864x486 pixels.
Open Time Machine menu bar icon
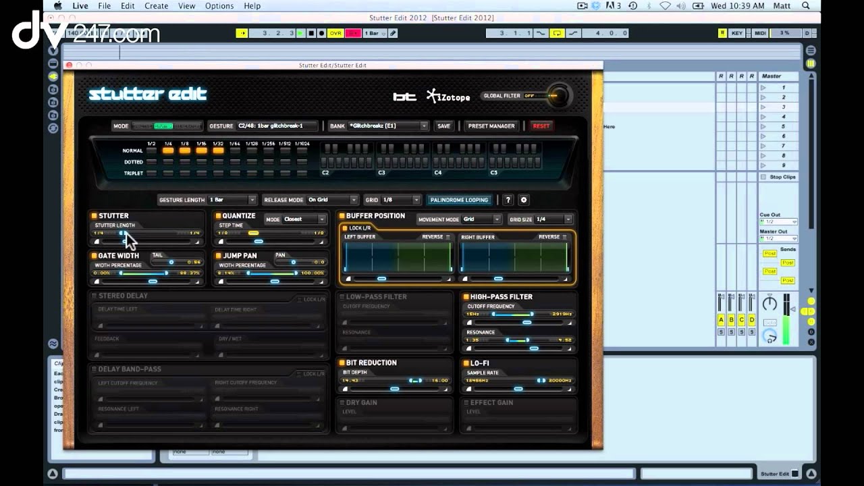pos(632,5)
